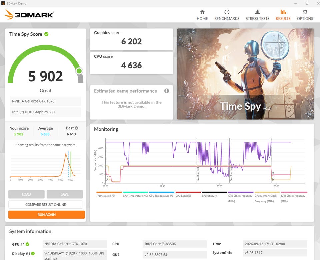The image size is (320, 260).
Task: Switch to the BENCHMARKS tab
Action: [227, 15]
